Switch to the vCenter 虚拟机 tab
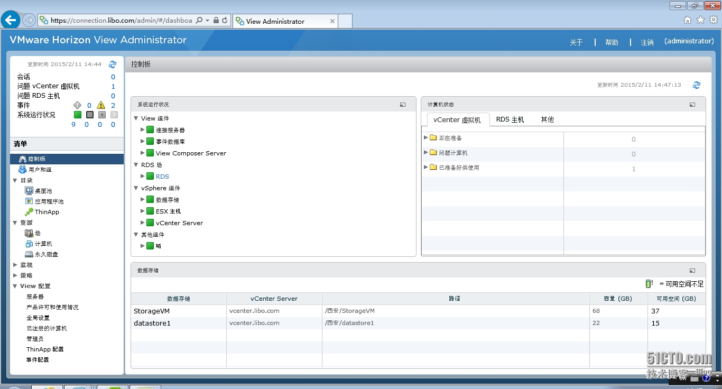The width and height of the screenshot is (722, 389). 457,120
